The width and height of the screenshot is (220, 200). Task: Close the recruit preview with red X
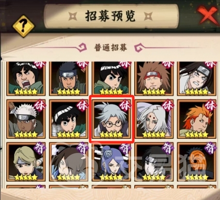tap(208, 14)
